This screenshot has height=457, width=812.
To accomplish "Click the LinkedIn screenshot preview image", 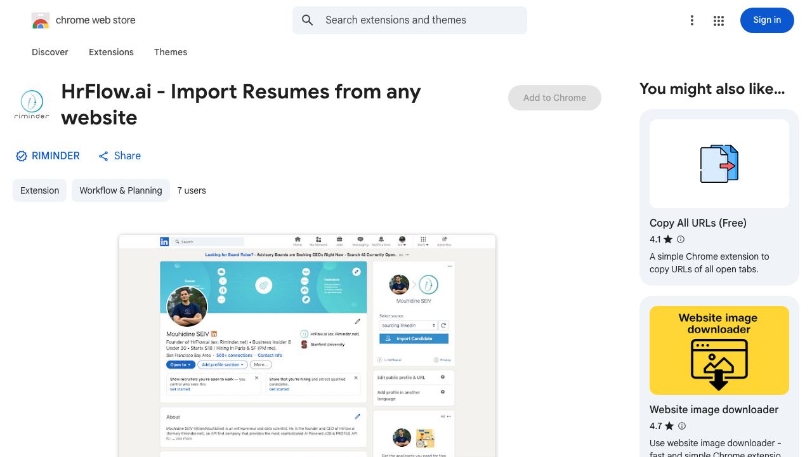I will click(x=307, y=346).
